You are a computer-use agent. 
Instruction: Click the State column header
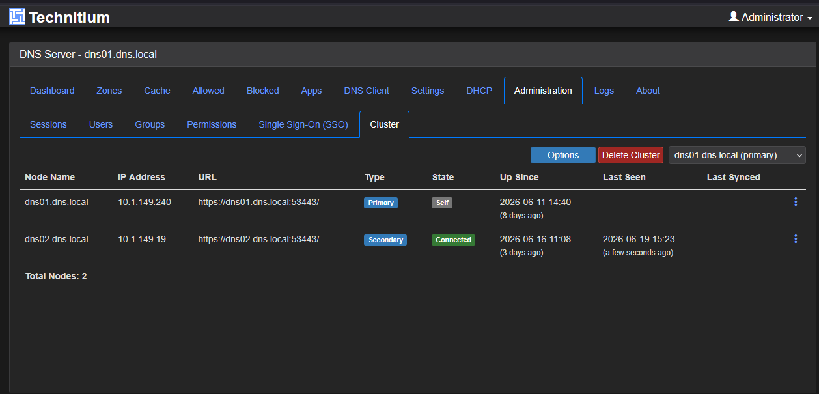443,177
